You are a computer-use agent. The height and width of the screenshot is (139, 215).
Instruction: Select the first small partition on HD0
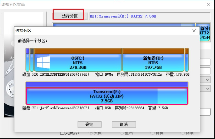pyautogui.click(x=27, y=60)
